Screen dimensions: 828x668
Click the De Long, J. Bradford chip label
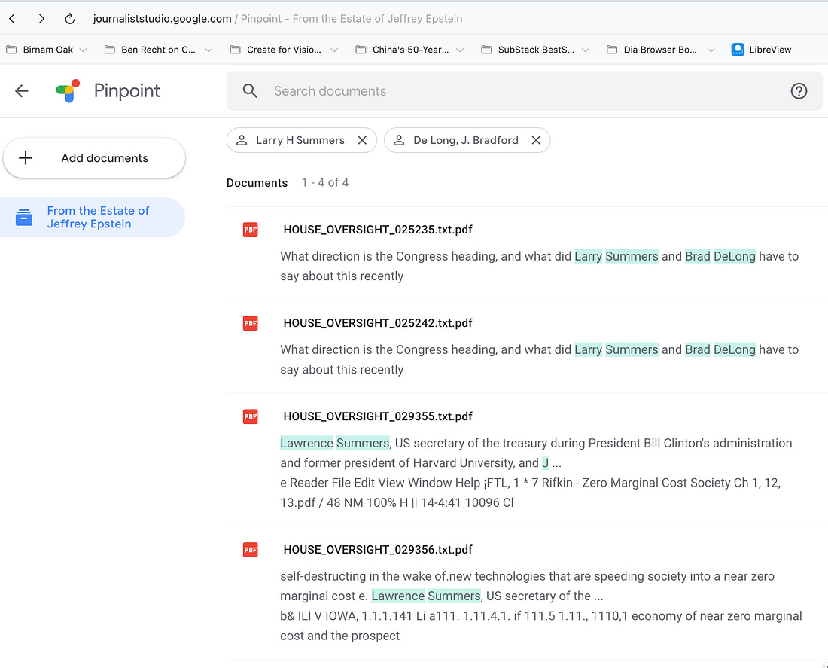pyautogui.click(x=466, y=140)
